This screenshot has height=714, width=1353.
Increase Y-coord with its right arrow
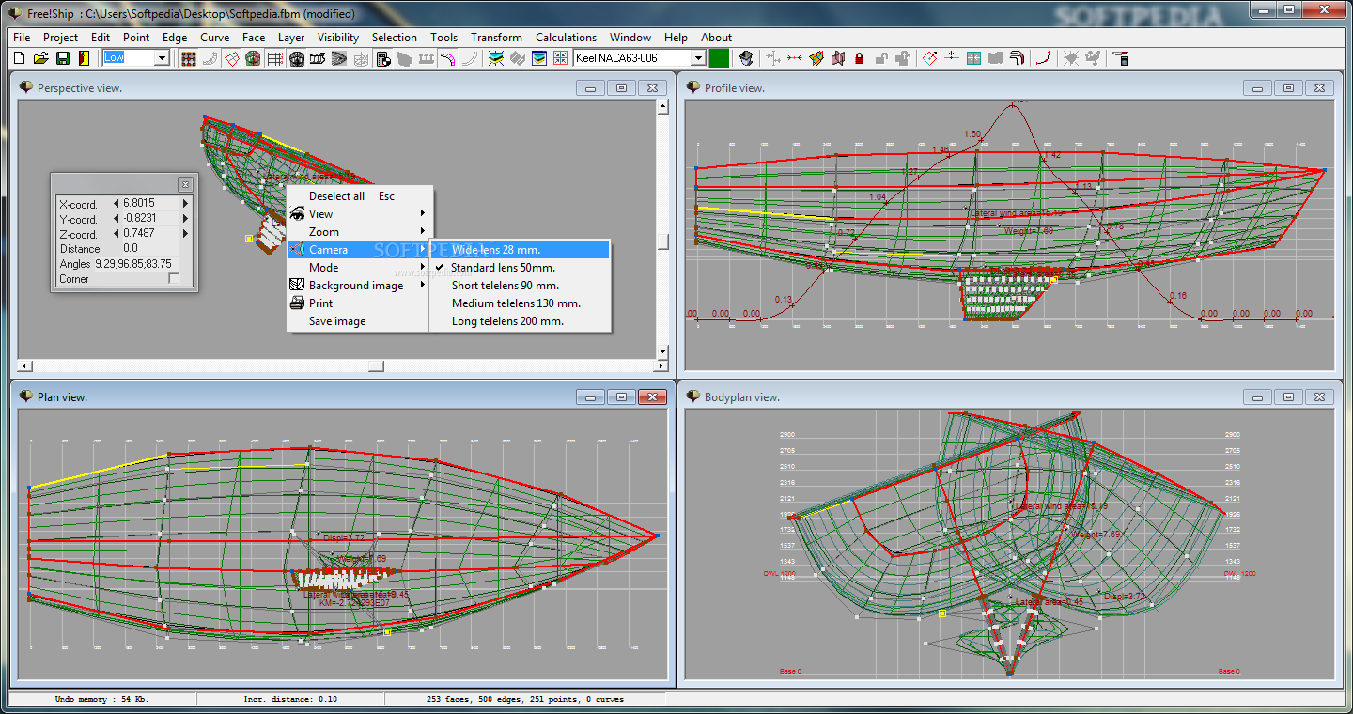(x=185, y=218)
